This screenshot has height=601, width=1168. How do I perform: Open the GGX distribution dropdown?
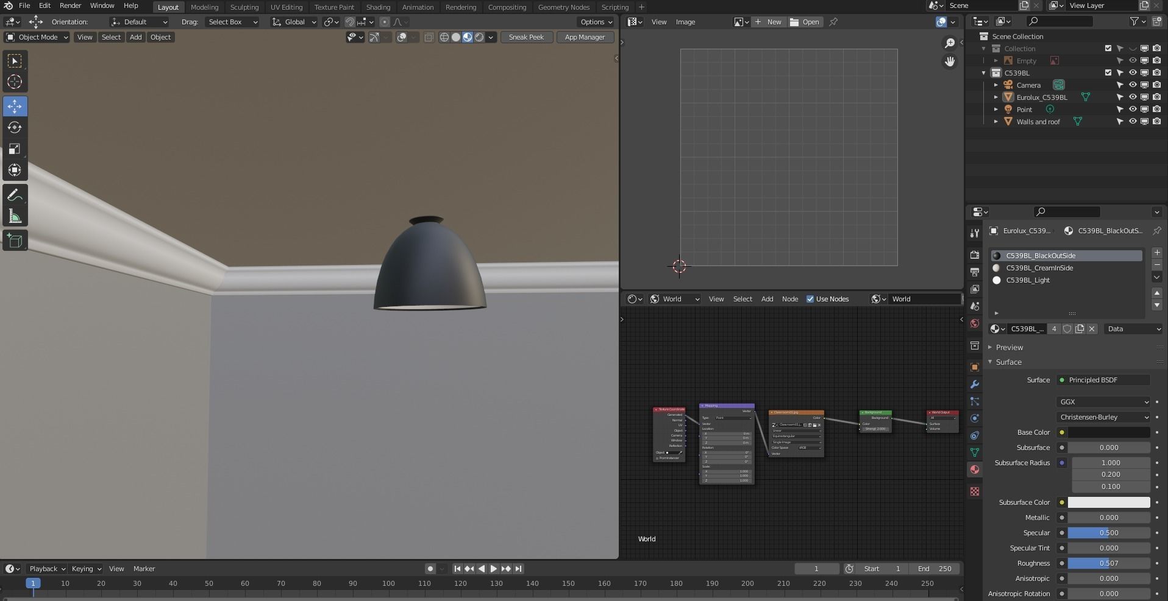pyautogui.click(x=1103, y=402)
